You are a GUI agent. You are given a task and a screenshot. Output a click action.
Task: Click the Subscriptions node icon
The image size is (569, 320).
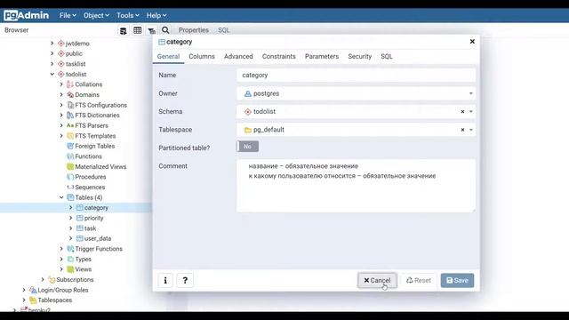52,280
